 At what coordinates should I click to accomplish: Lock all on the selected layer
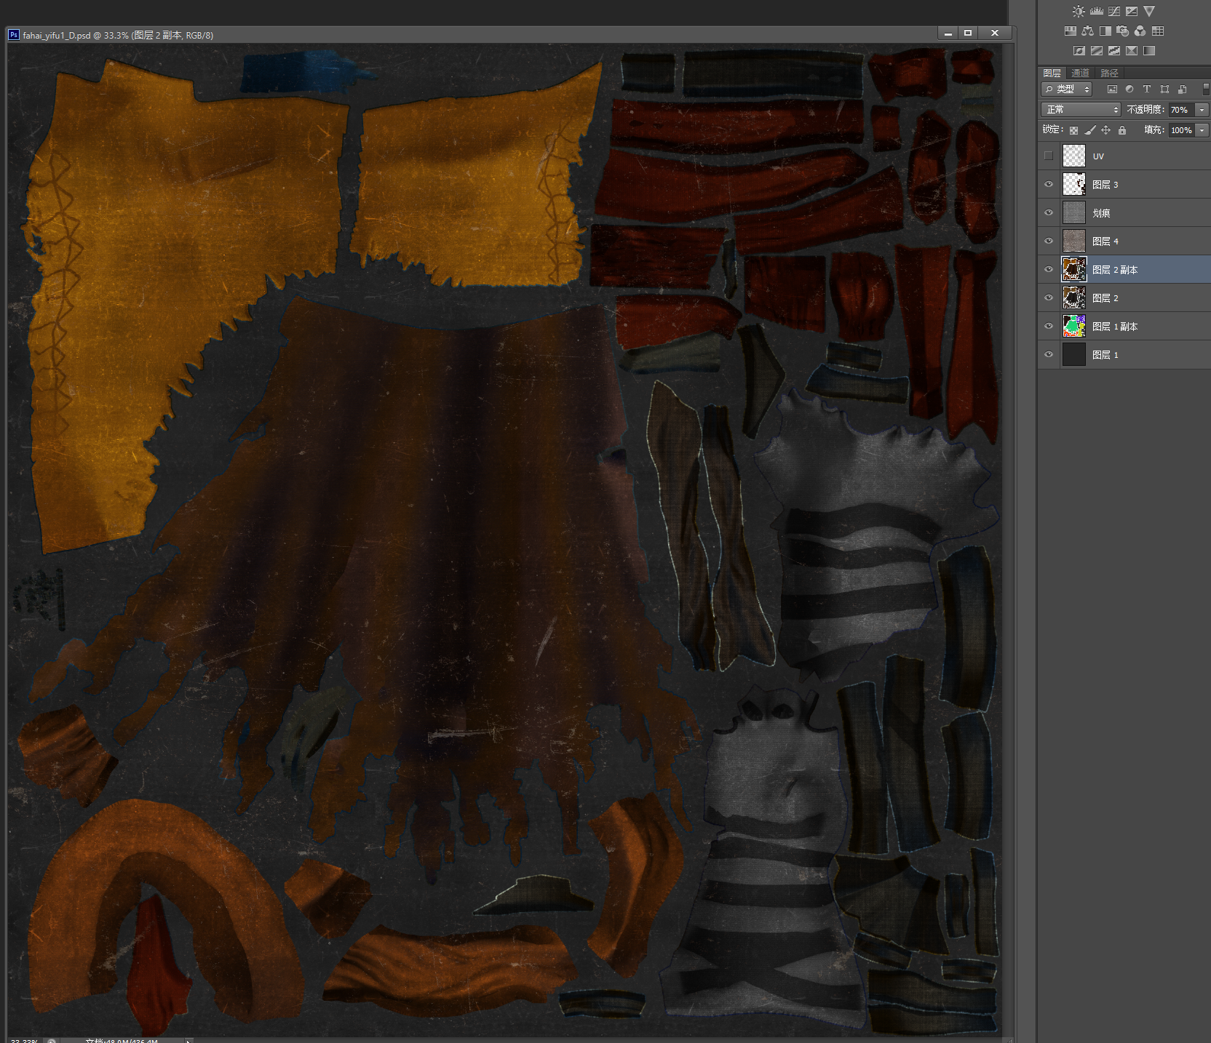click(x=1121, y=130)
